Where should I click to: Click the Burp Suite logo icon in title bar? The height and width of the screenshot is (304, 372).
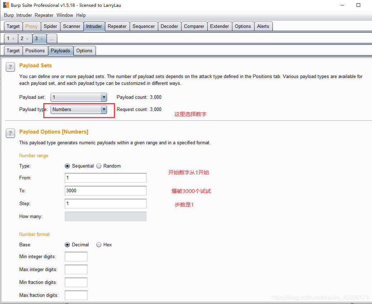coord(6,5)
